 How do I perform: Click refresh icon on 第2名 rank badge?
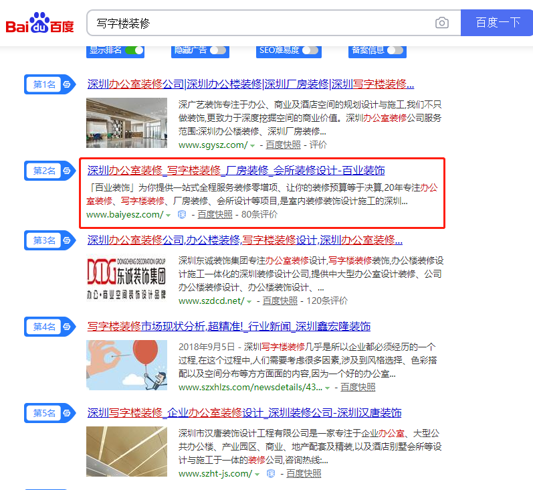[x=68, y=171]
